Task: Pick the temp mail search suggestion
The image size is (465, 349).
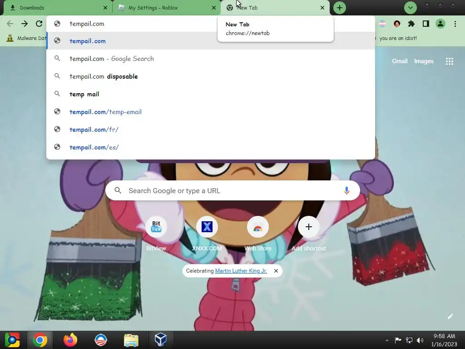Action: click(211, 94)
